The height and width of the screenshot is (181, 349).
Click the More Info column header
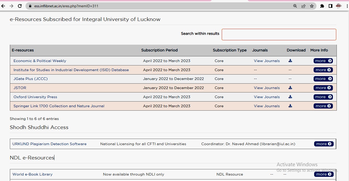(x=319, y=50)
